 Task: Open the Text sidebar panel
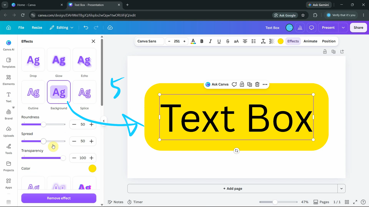(x=9, y=97)
